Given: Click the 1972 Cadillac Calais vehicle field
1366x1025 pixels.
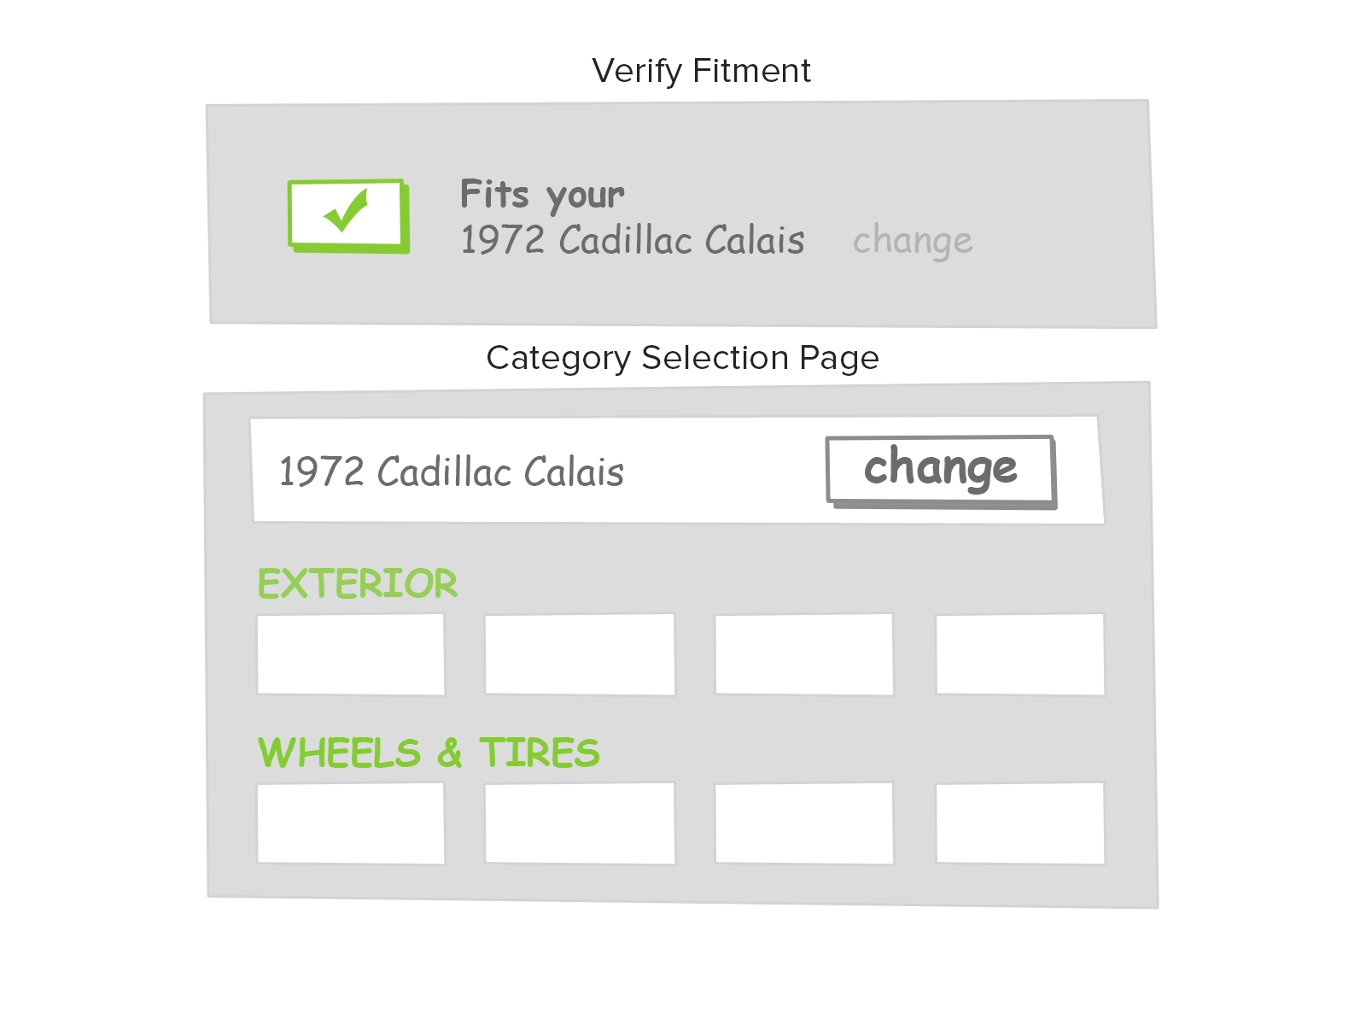Looking at the screenshot, I should pyautogui.click(x=452, y=471).
